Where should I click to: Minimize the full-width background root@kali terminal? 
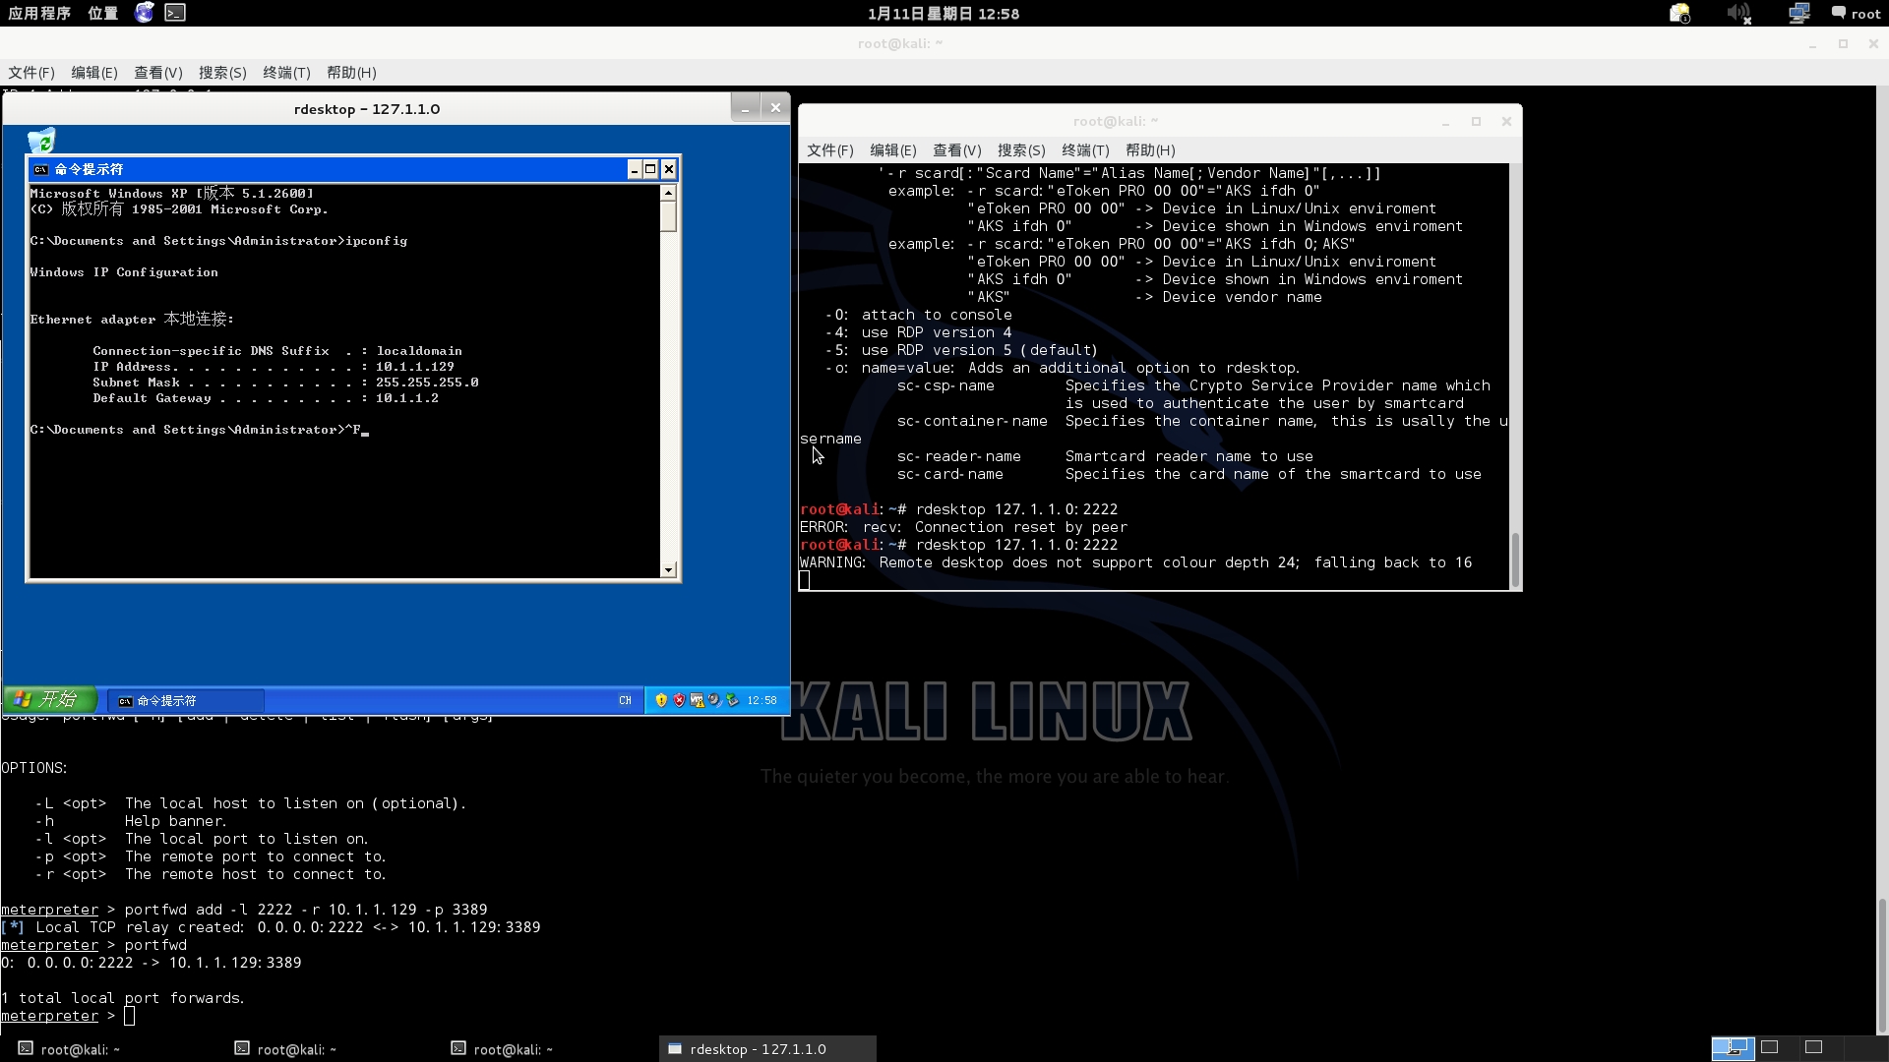pyautogui.click(x=1812, y=44)
